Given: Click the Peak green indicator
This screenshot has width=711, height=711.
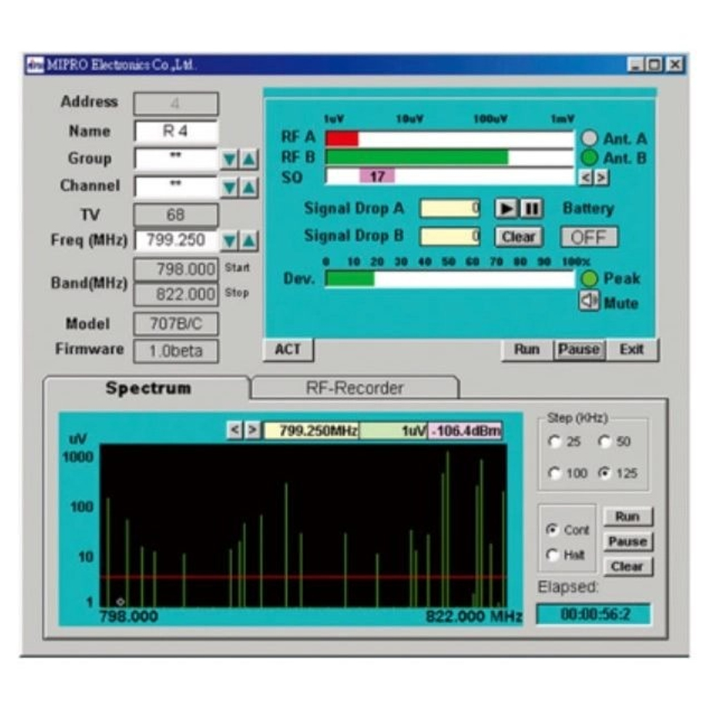Looking at the screenshot, I should (x=589, y=279).
